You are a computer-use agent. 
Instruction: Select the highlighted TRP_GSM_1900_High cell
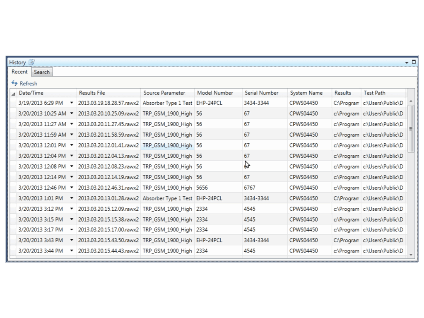167,145
